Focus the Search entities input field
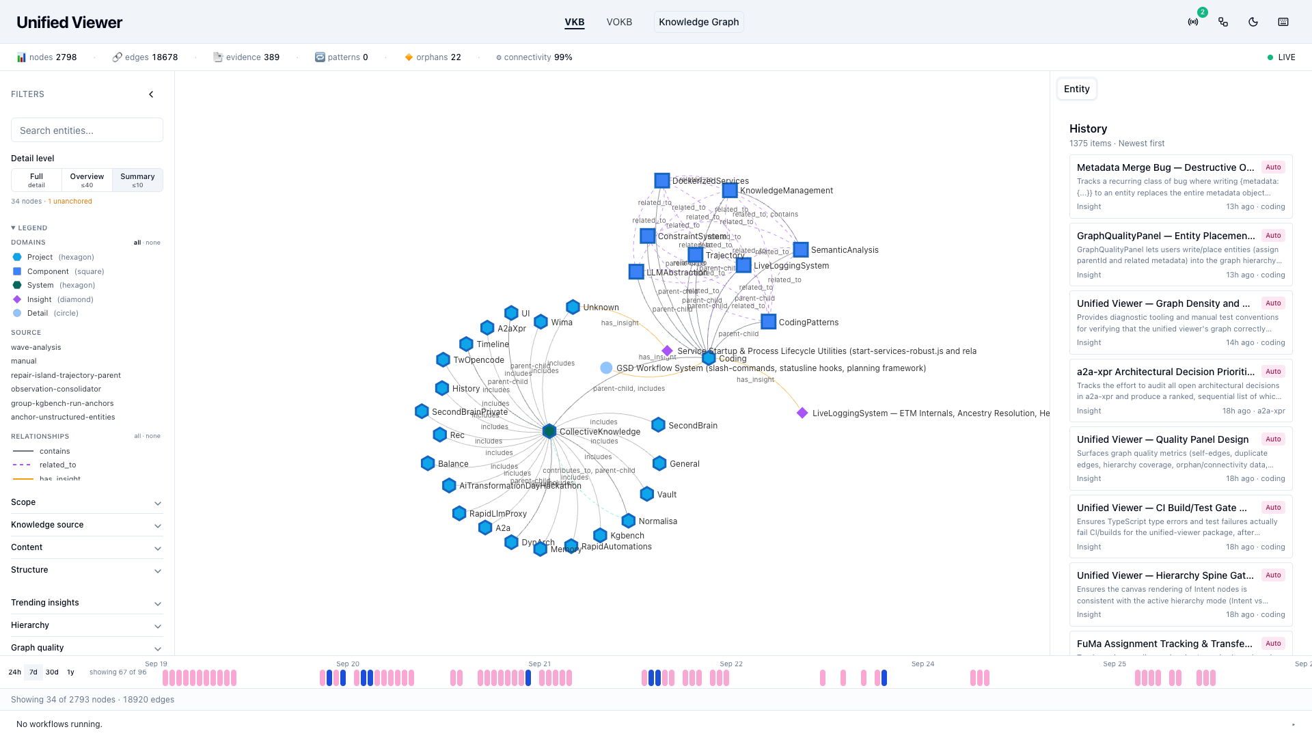1312x738 pixels. 87,130
